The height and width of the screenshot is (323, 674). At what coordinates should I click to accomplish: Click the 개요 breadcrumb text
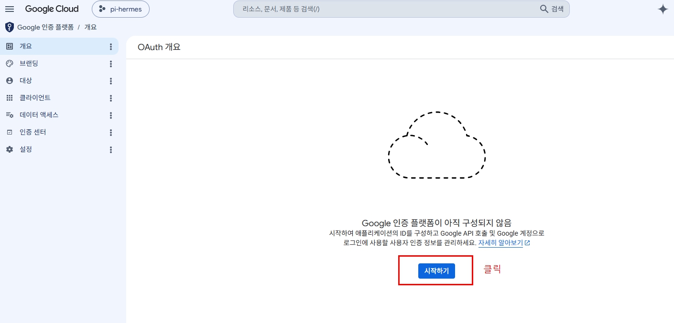90,27
